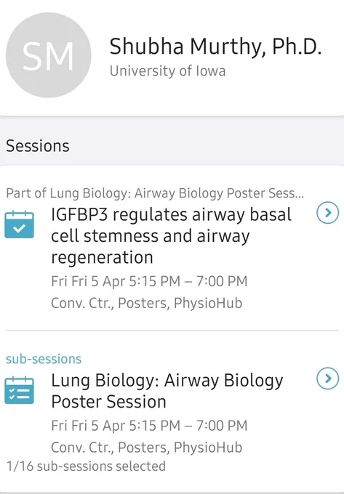Click the sub-sessions checklist calendar icon

19,390
